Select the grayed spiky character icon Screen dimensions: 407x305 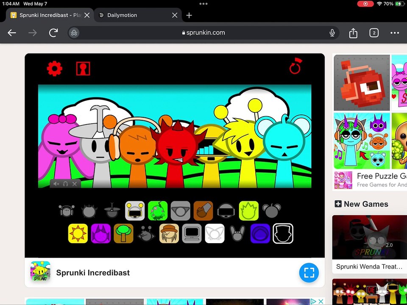coord(89,211)
